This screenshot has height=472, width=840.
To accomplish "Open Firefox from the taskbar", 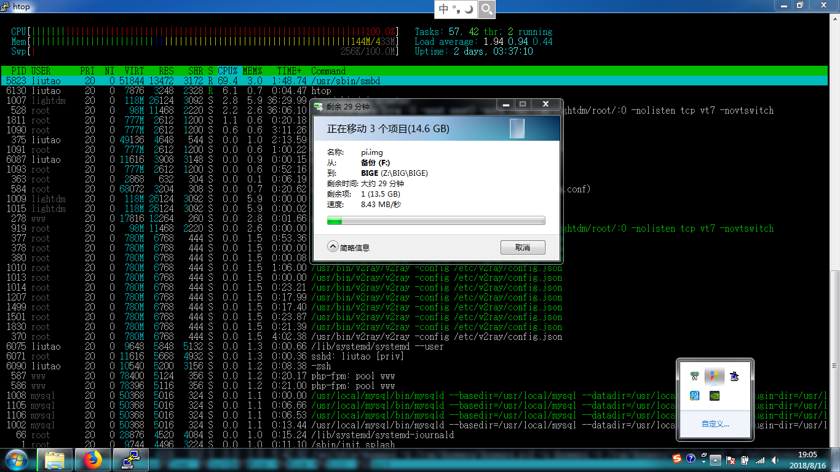I will (93, 459).
